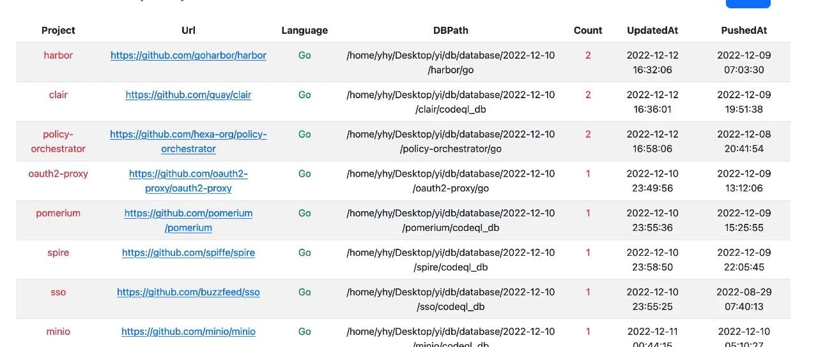Click PushedAt 2022-12-09 22:05:45 cell
This screenshot has width=818, height=347.
tap(744, 260)
